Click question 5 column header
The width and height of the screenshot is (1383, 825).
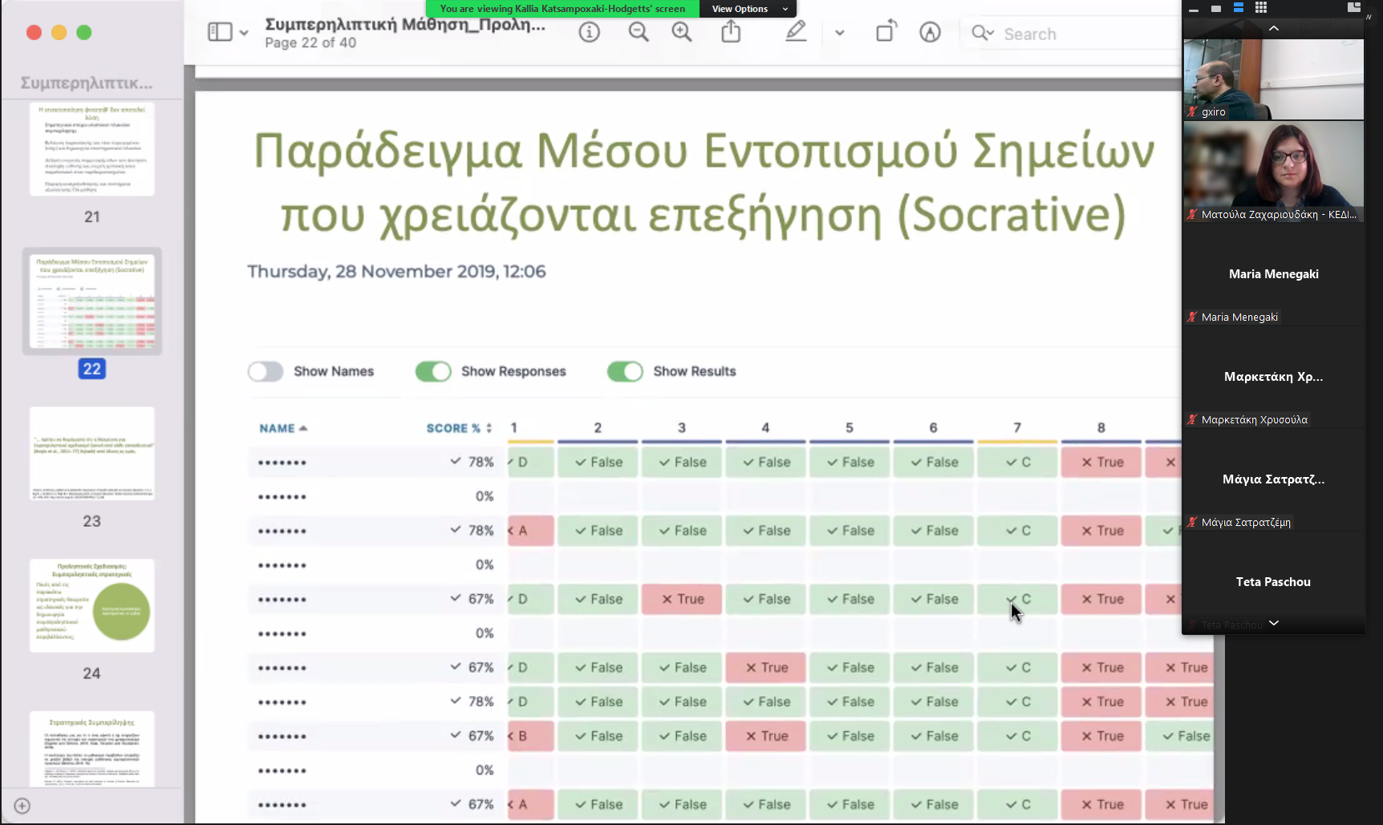(x=850, y=428)
